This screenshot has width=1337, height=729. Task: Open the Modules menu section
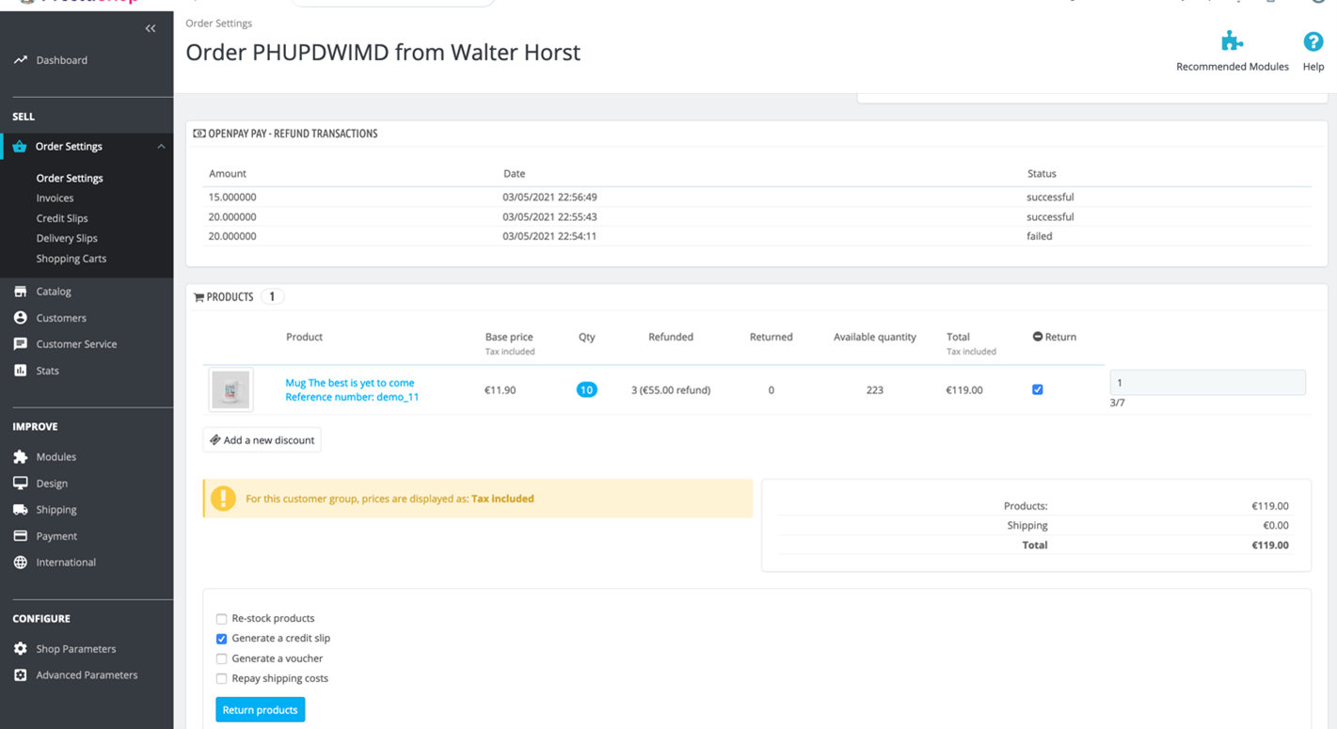[x=56, y=457]
